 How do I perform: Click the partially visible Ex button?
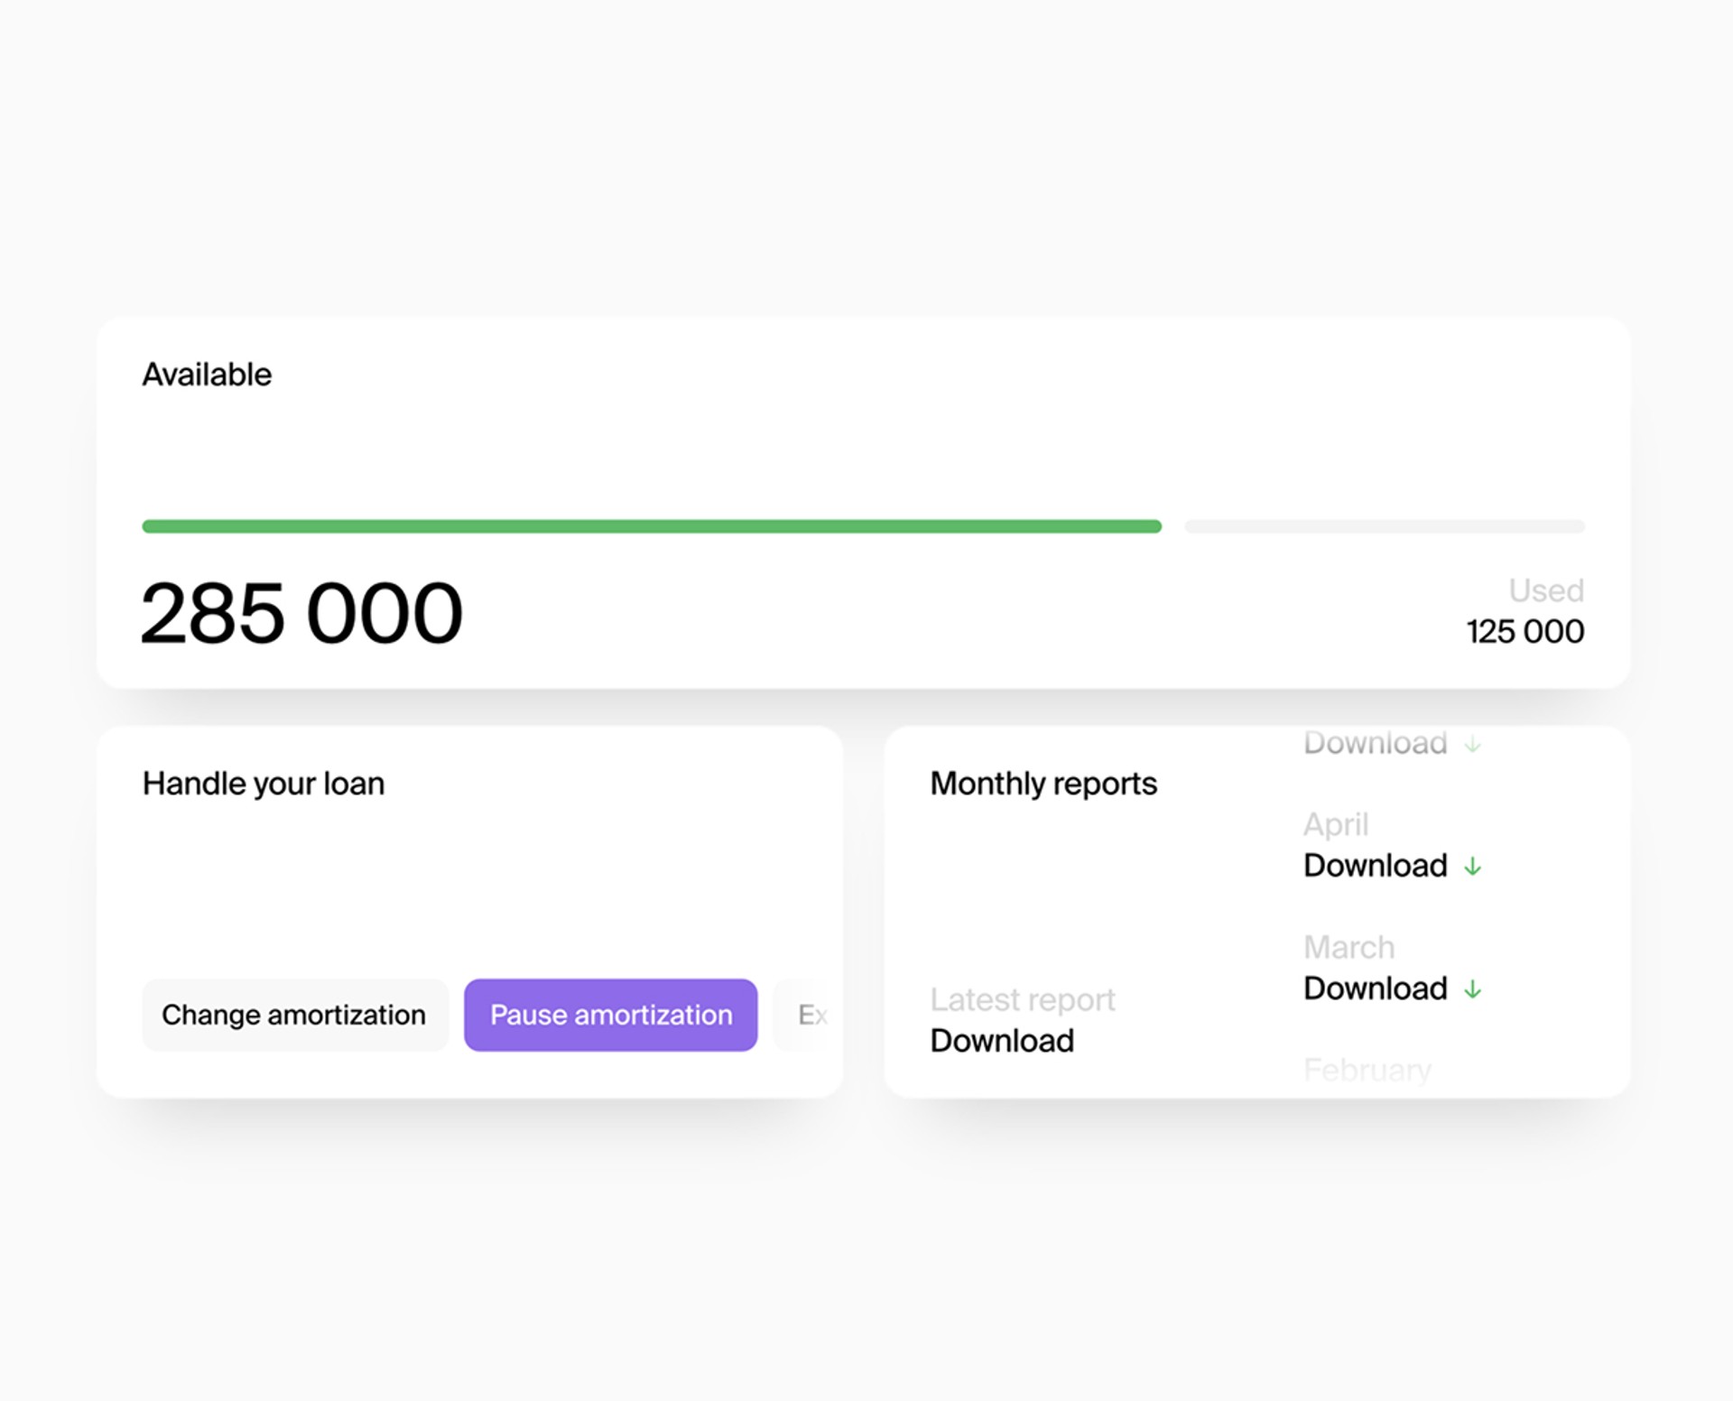[x=811, y=1015]
